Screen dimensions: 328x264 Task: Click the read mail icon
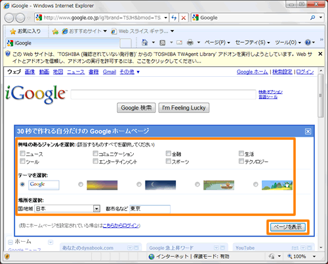point(179,43)
